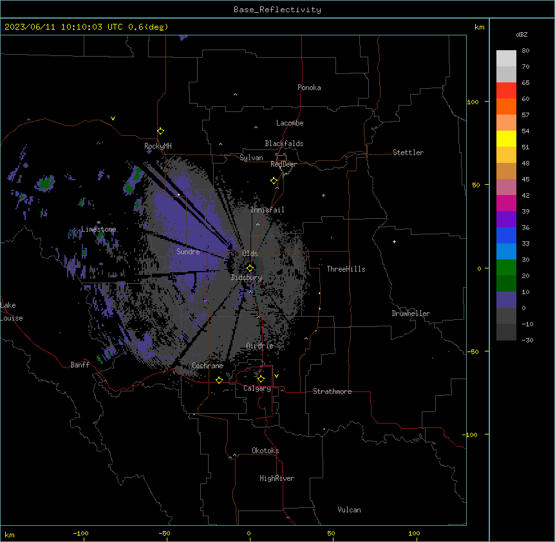Click the Okotoks label
The image size is (555, 542).
click(x=265, y=451)
